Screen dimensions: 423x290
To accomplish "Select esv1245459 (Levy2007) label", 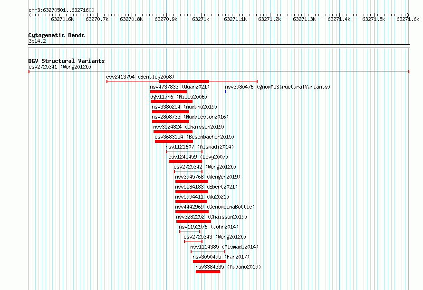I will point(198,157).
